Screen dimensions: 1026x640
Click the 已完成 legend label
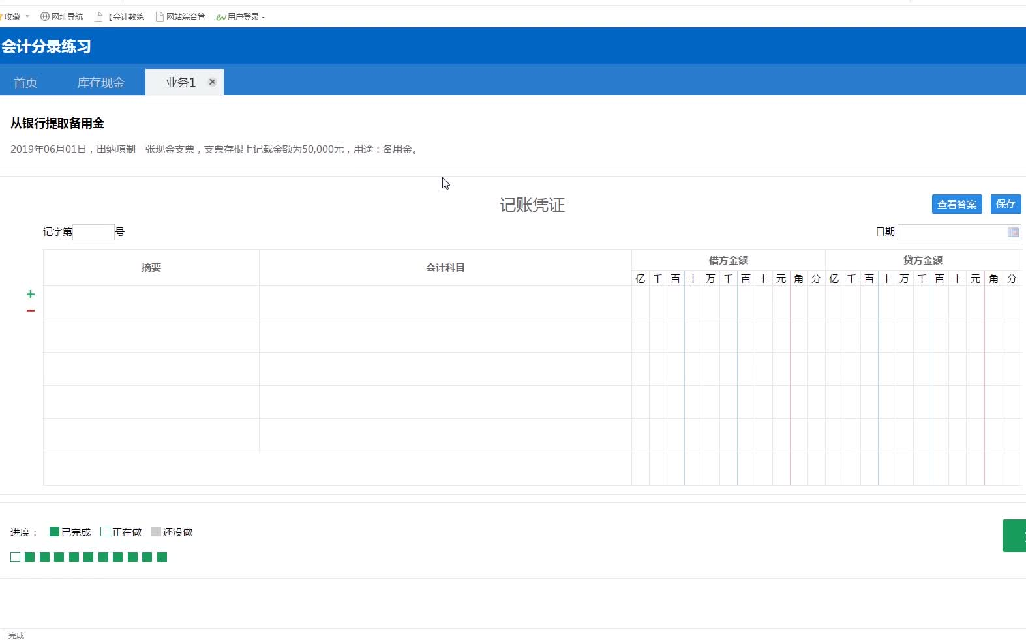point(76,532)
